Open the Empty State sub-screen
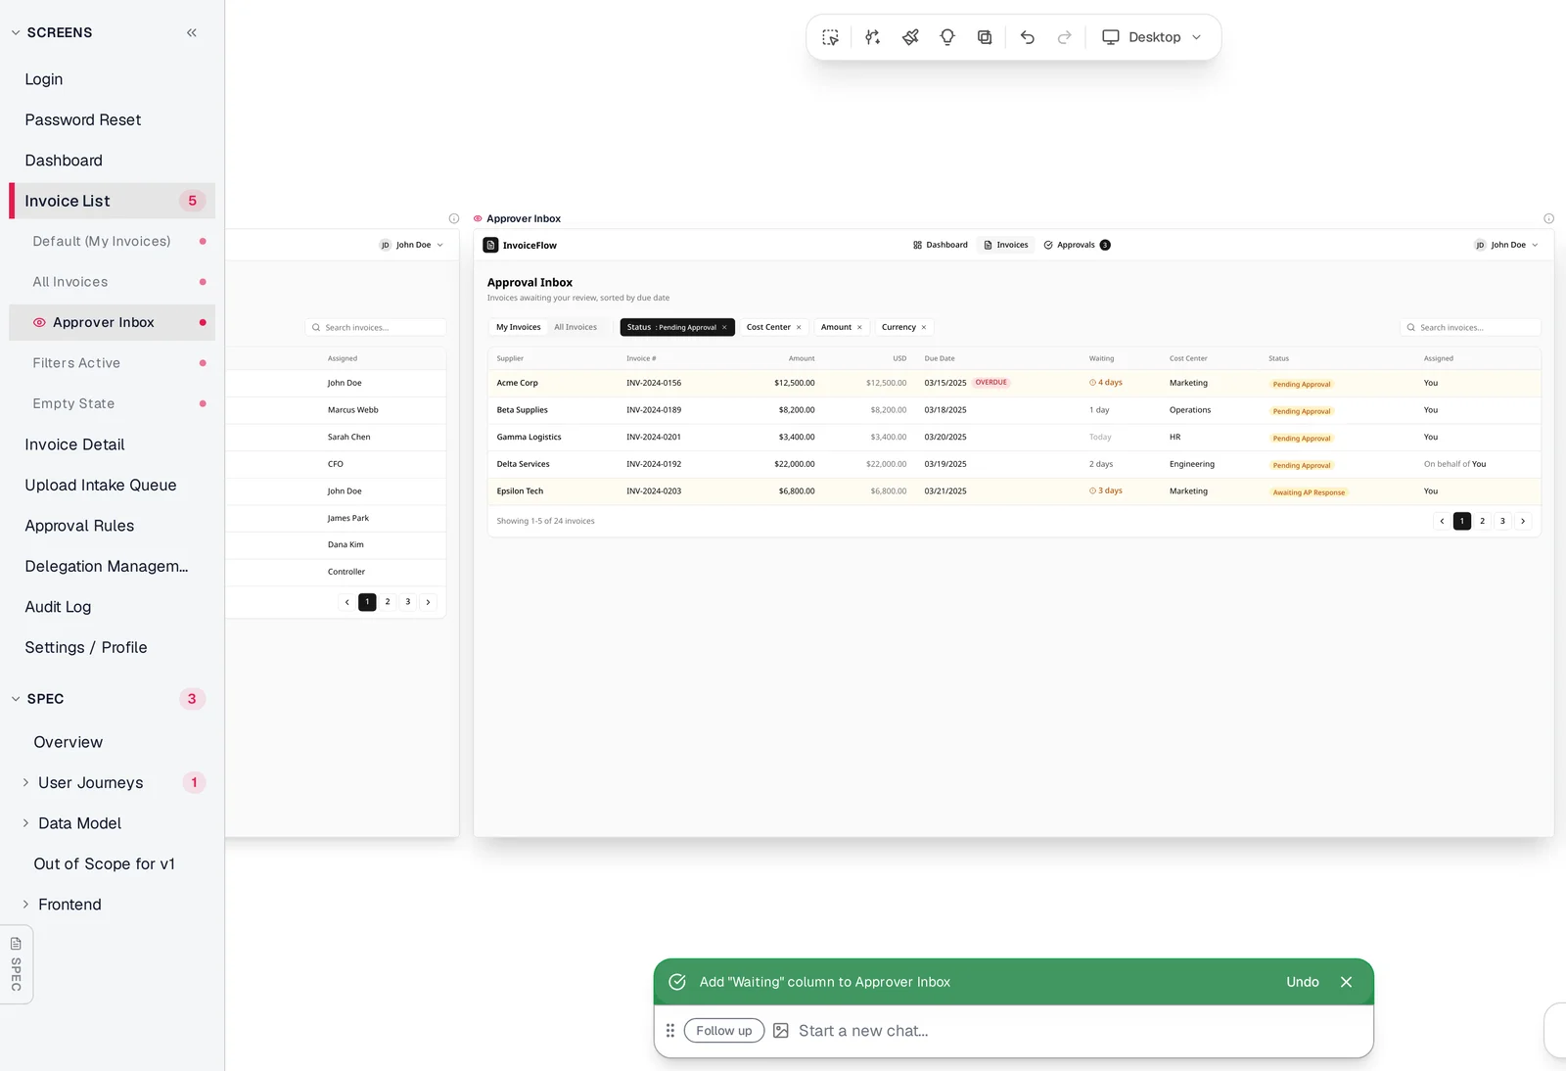This screenshot has width=1566, height=1071. pos(112,403)
